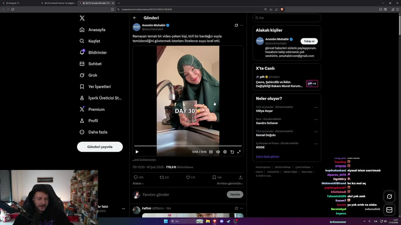The height and width of the screenshot is (225, 401).
Task: Repost the post with 212 reposts
Action: point(162,177)
